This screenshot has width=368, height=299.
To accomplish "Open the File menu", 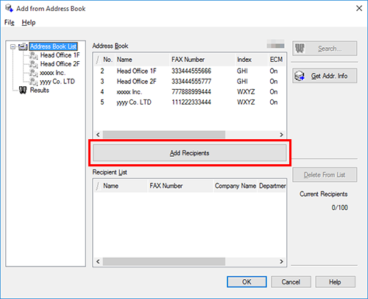I will pyautogui.click(x=10, y=23).
